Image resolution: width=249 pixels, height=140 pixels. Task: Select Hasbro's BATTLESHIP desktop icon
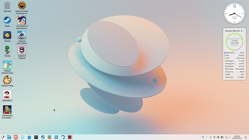(22, 38)
